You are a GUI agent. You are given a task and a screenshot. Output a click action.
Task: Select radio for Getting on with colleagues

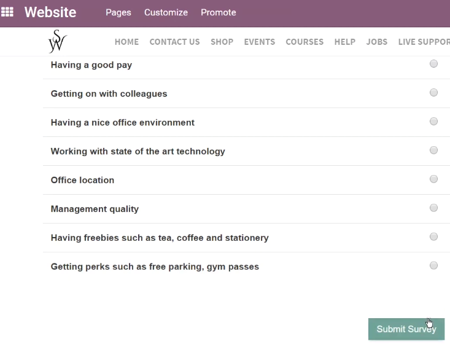433,92
